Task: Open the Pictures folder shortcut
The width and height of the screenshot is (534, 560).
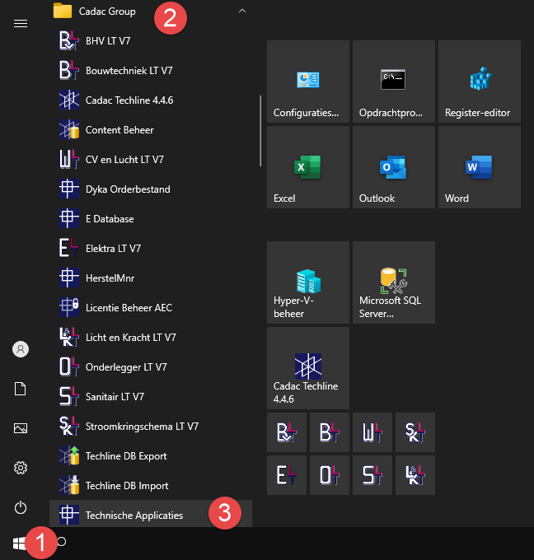Action: (21, 428)
